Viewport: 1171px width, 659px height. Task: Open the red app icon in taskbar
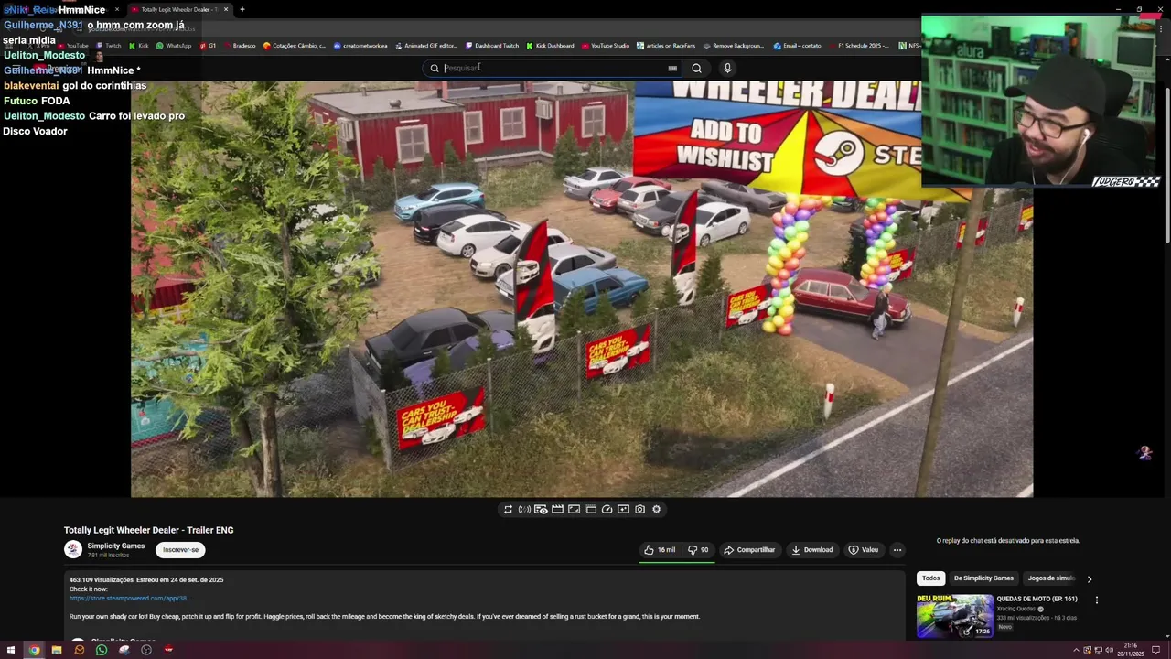pos(168,650)
